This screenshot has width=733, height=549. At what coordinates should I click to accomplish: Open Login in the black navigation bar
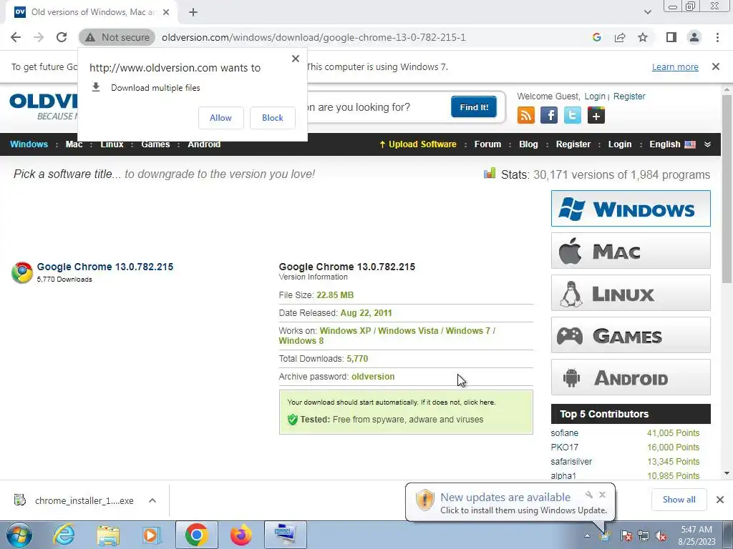(620, 144)
